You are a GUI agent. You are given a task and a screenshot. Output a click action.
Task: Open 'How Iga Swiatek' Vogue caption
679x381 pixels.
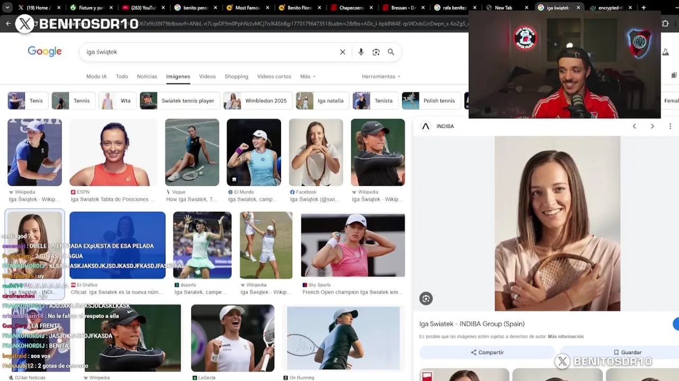point(192,199)
